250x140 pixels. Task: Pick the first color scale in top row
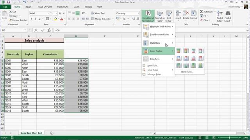coord(179,51)
